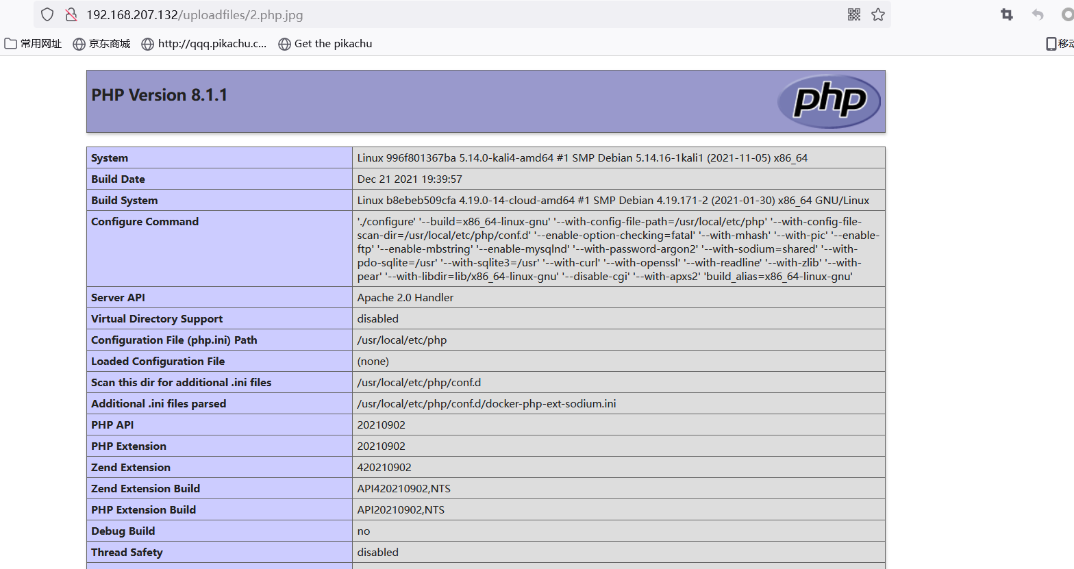Select the Dec 21 2021 19:39:57 value

point(410,179)
